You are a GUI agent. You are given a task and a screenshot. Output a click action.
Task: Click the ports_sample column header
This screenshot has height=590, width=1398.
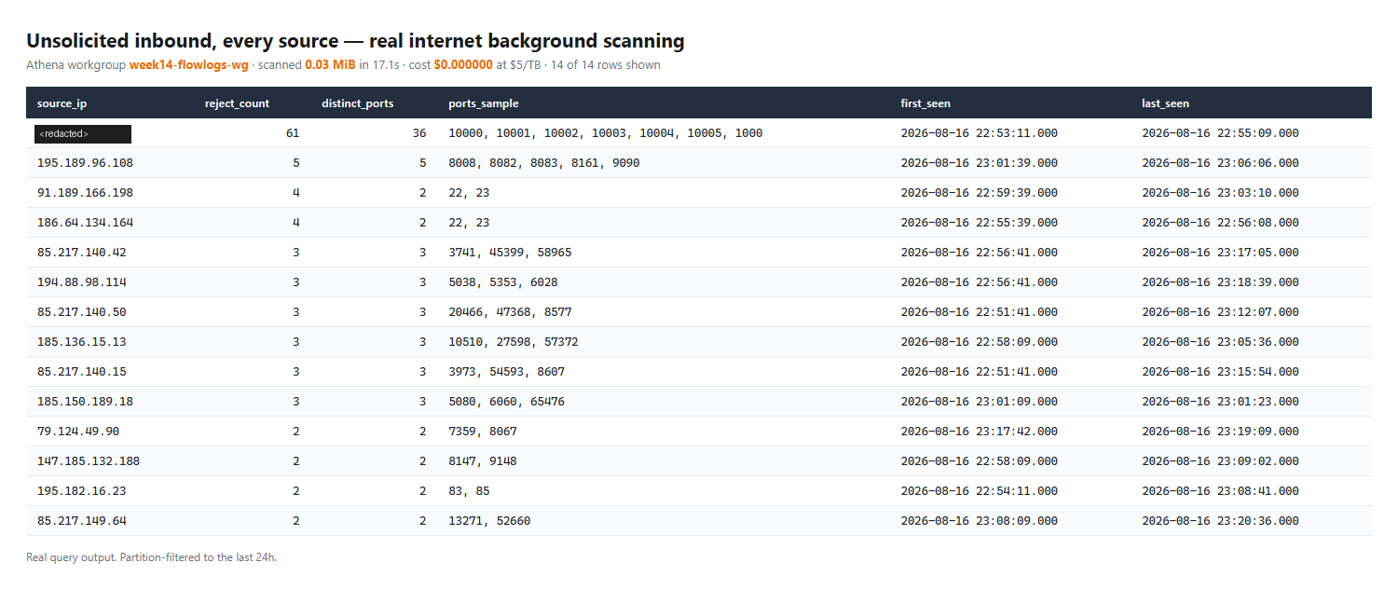484,103
